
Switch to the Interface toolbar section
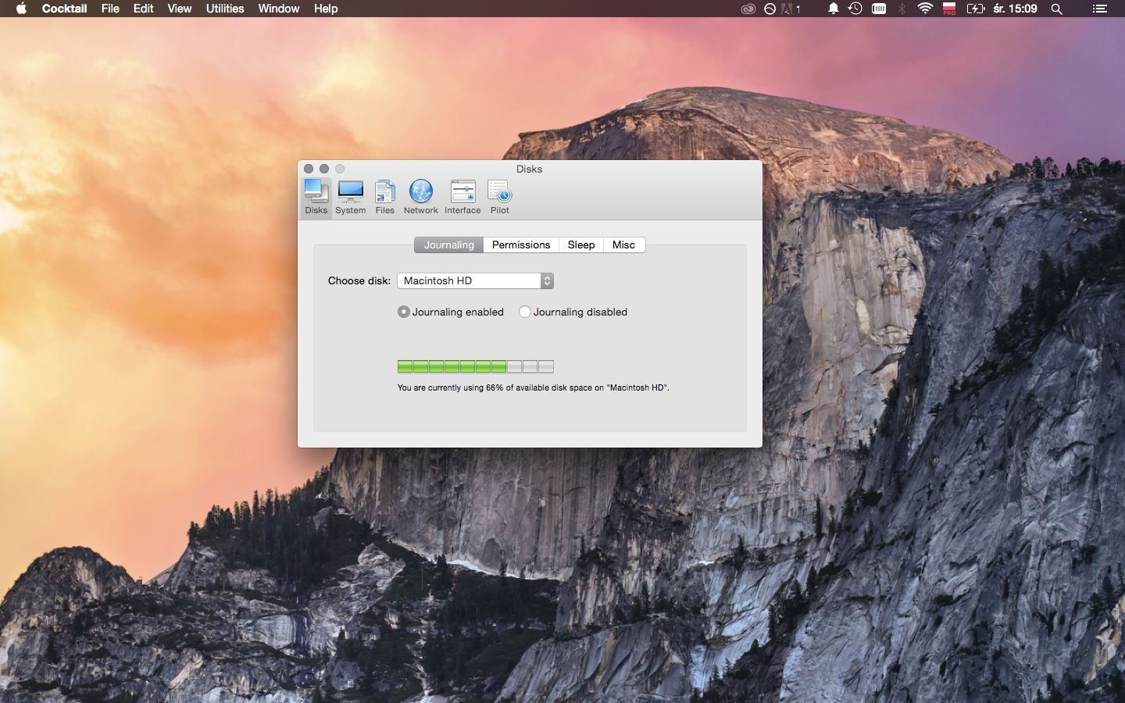462,197
